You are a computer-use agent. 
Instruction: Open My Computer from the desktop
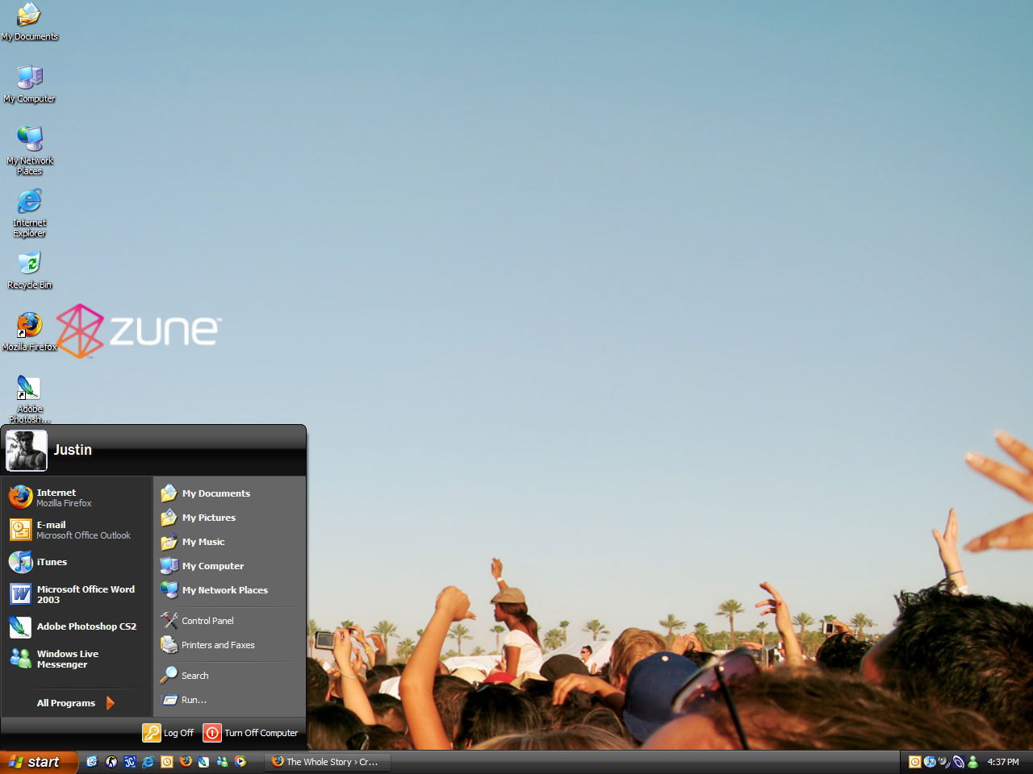(29, 81)
